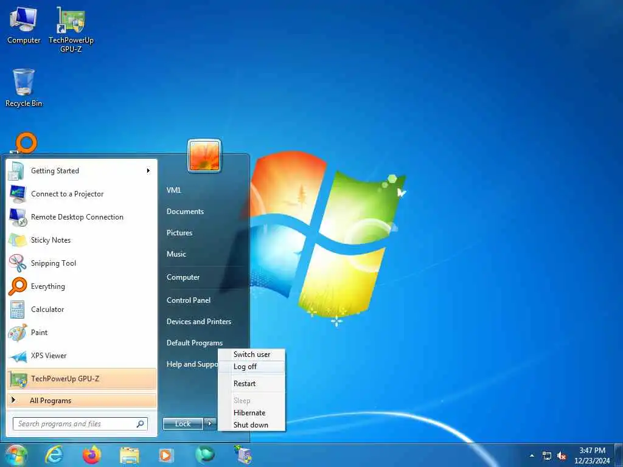Launch Firefox from the taskbar

tap(92, 455)
